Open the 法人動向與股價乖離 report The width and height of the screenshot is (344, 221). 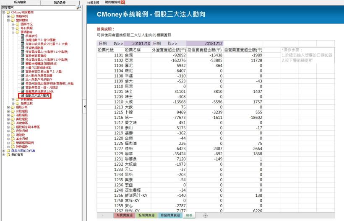click(39, 75)
